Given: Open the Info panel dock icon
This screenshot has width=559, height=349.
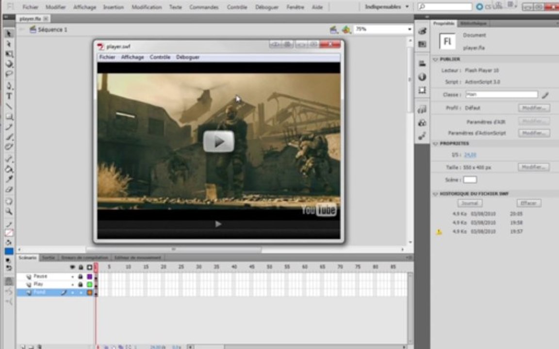Looking at the screenshot, I should (x=422, y=77).
